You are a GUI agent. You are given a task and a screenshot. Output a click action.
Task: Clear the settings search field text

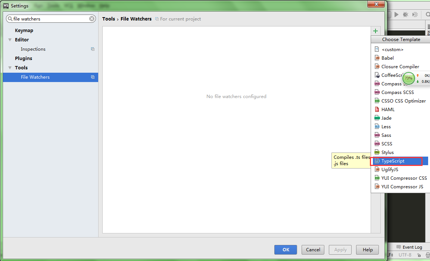(x=92, y=19)
